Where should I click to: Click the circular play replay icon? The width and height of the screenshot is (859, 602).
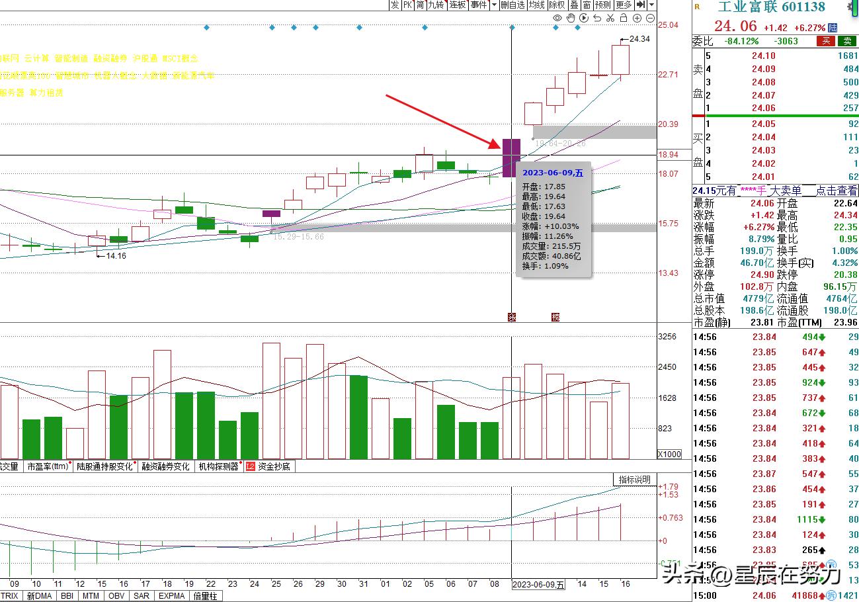584,18
